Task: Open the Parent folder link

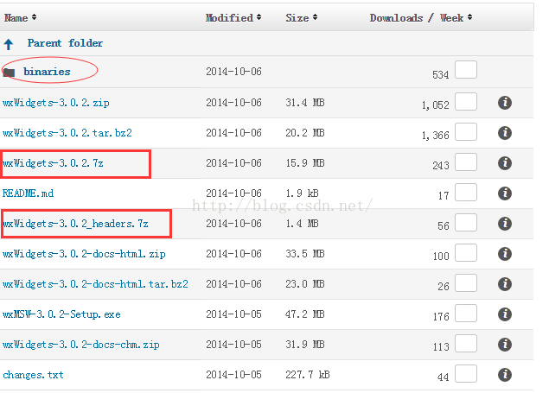Action: [x=65, y=43]
